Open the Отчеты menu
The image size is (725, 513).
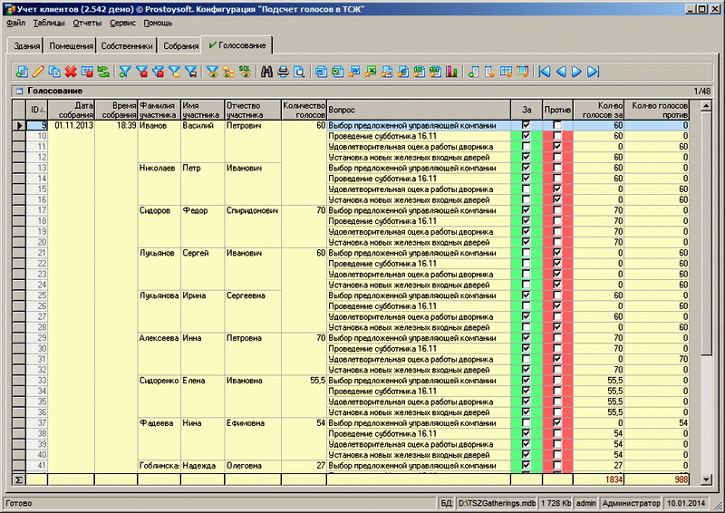(87, 22)
